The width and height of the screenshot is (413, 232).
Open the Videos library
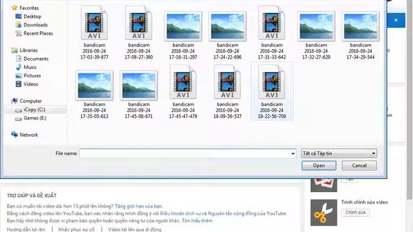pos(30,84)
